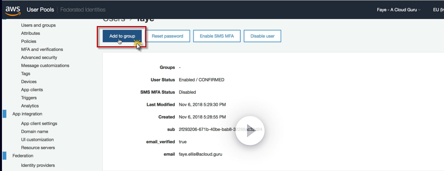The width and height of the screenshot is (444, 171).
Task: Open the Faye - A Cloud Guru account dropdown
Action: (399, 10)
